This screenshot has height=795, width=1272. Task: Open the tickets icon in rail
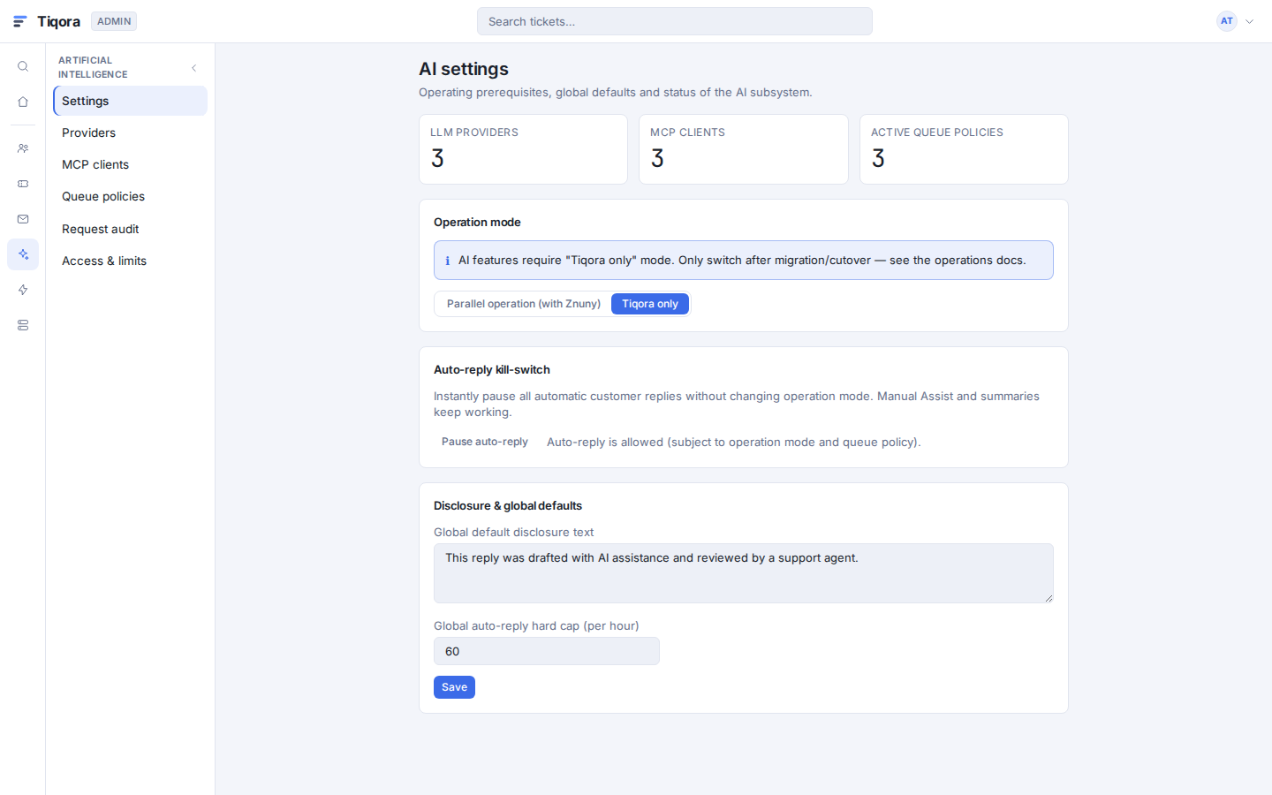point(23,184)
